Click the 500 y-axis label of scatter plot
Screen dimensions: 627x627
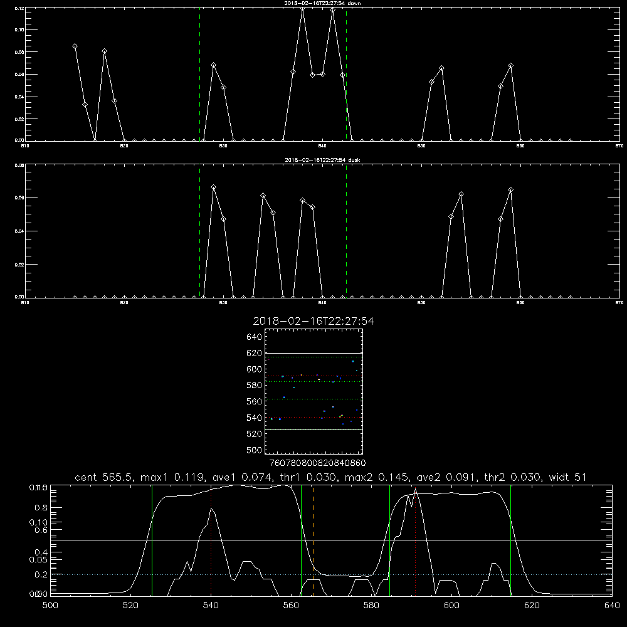pos(255,450)
